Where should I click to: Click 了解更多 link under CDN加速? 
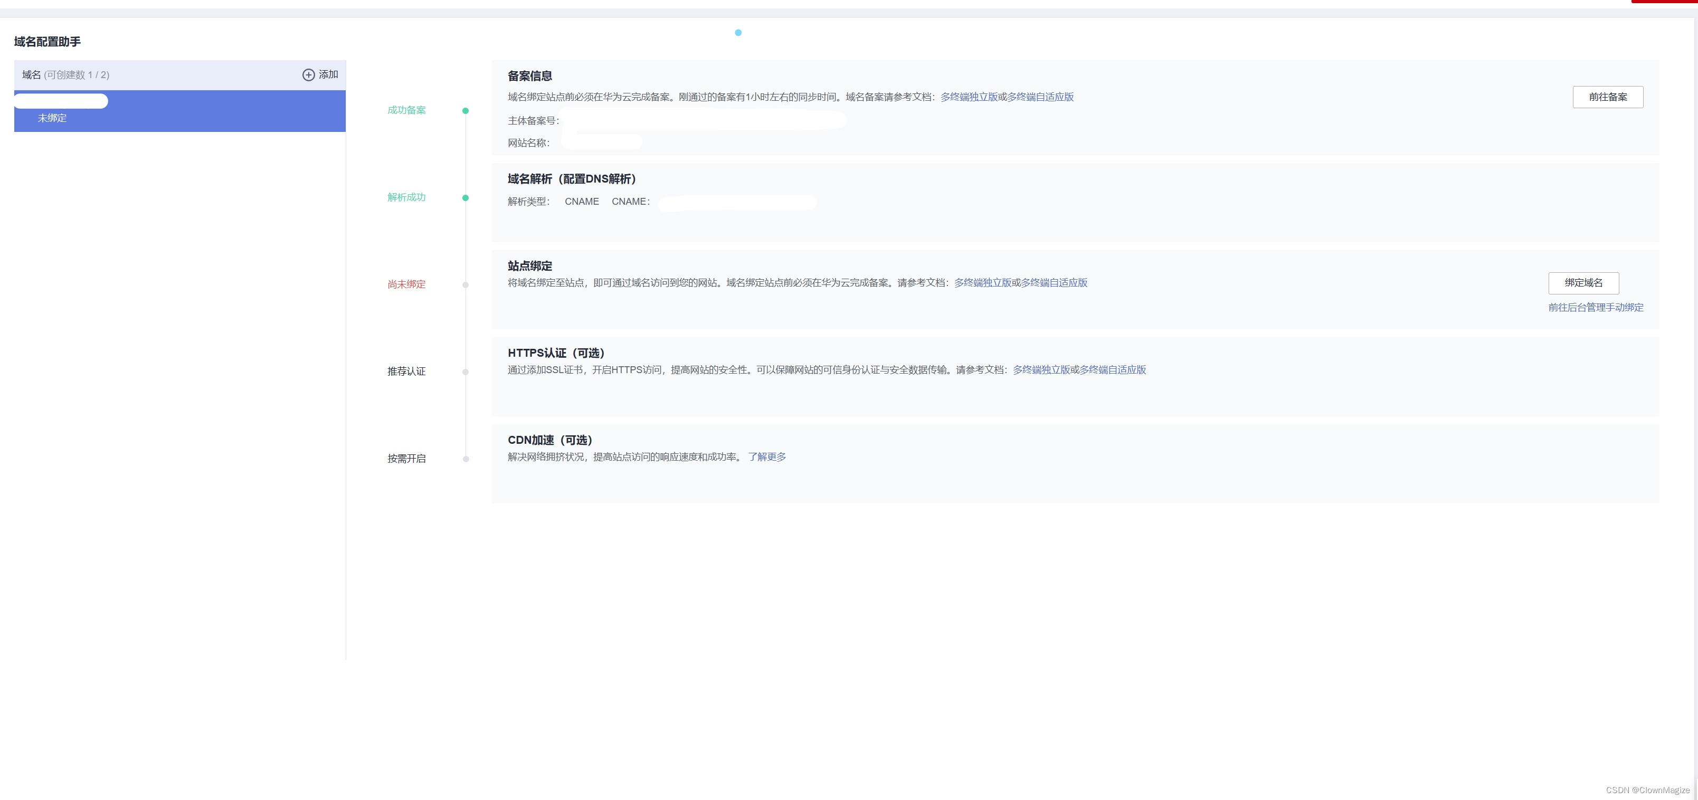(766, 456)
